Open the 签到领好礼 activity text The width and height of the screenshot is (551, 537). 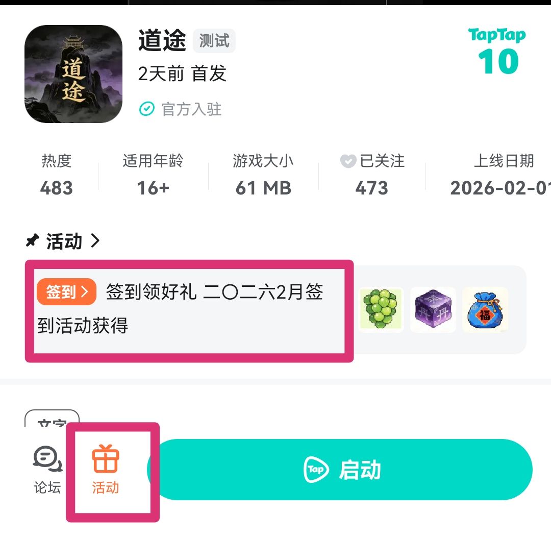pos(180,308)
